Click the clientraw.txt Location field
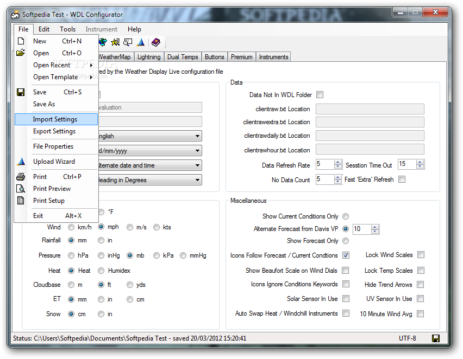This screenshot has height=359, width=463. (x=370, y=109)
